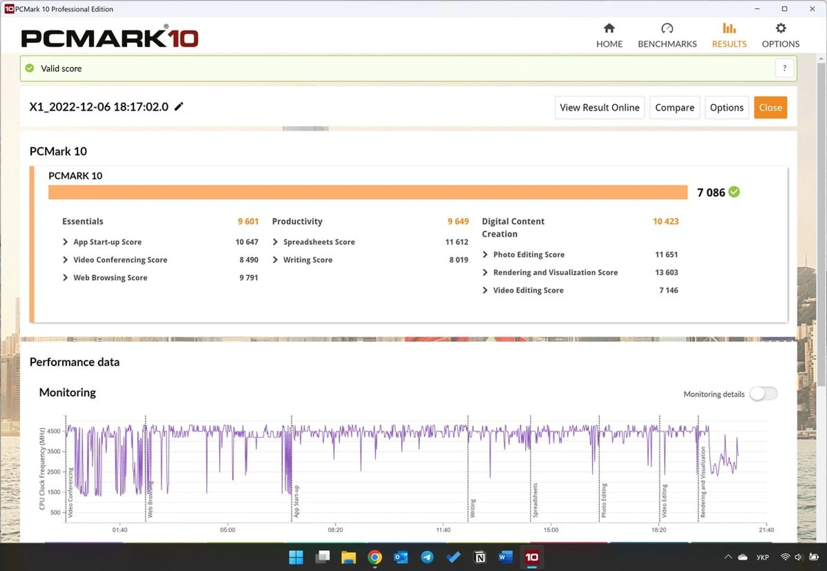Screen dimensions: 827x571
Task: Click the Writing marker on chart
Action: [473, 508]
